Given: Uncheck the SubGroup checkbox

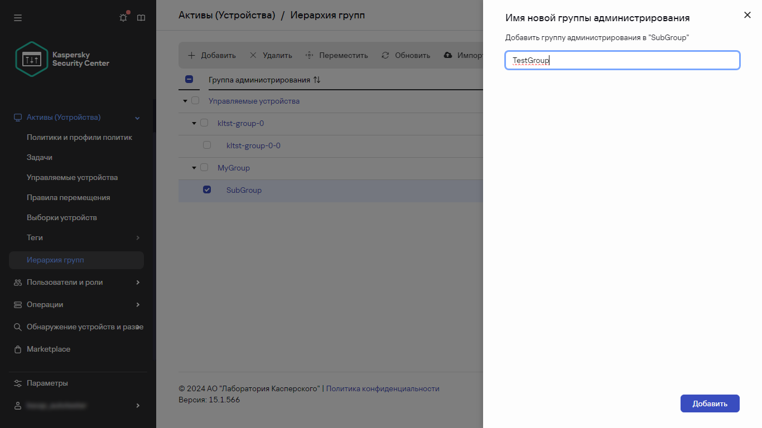Looking at the screenshot, I should 207,189.
